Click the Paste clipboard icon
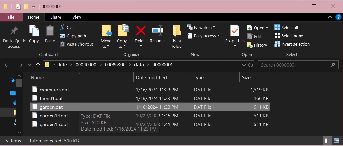 50,31
